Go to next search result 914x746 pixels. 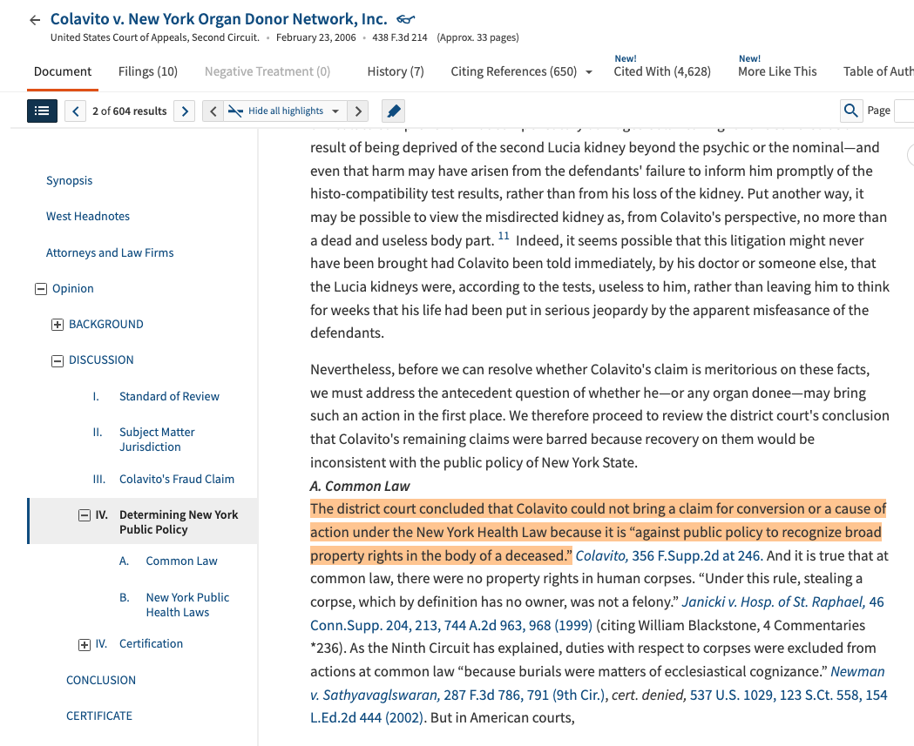pos(183,111)
